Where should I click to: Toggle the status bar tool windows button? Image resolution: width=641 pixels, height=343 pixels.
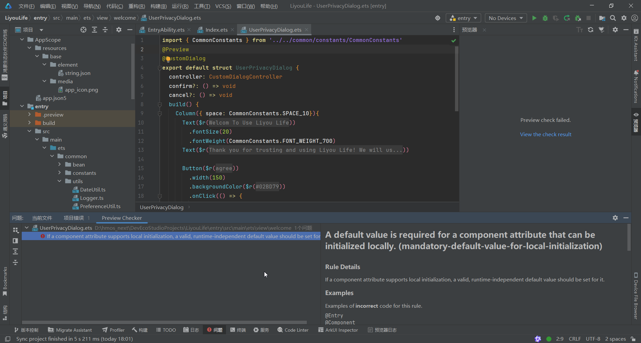click(8, 339)
